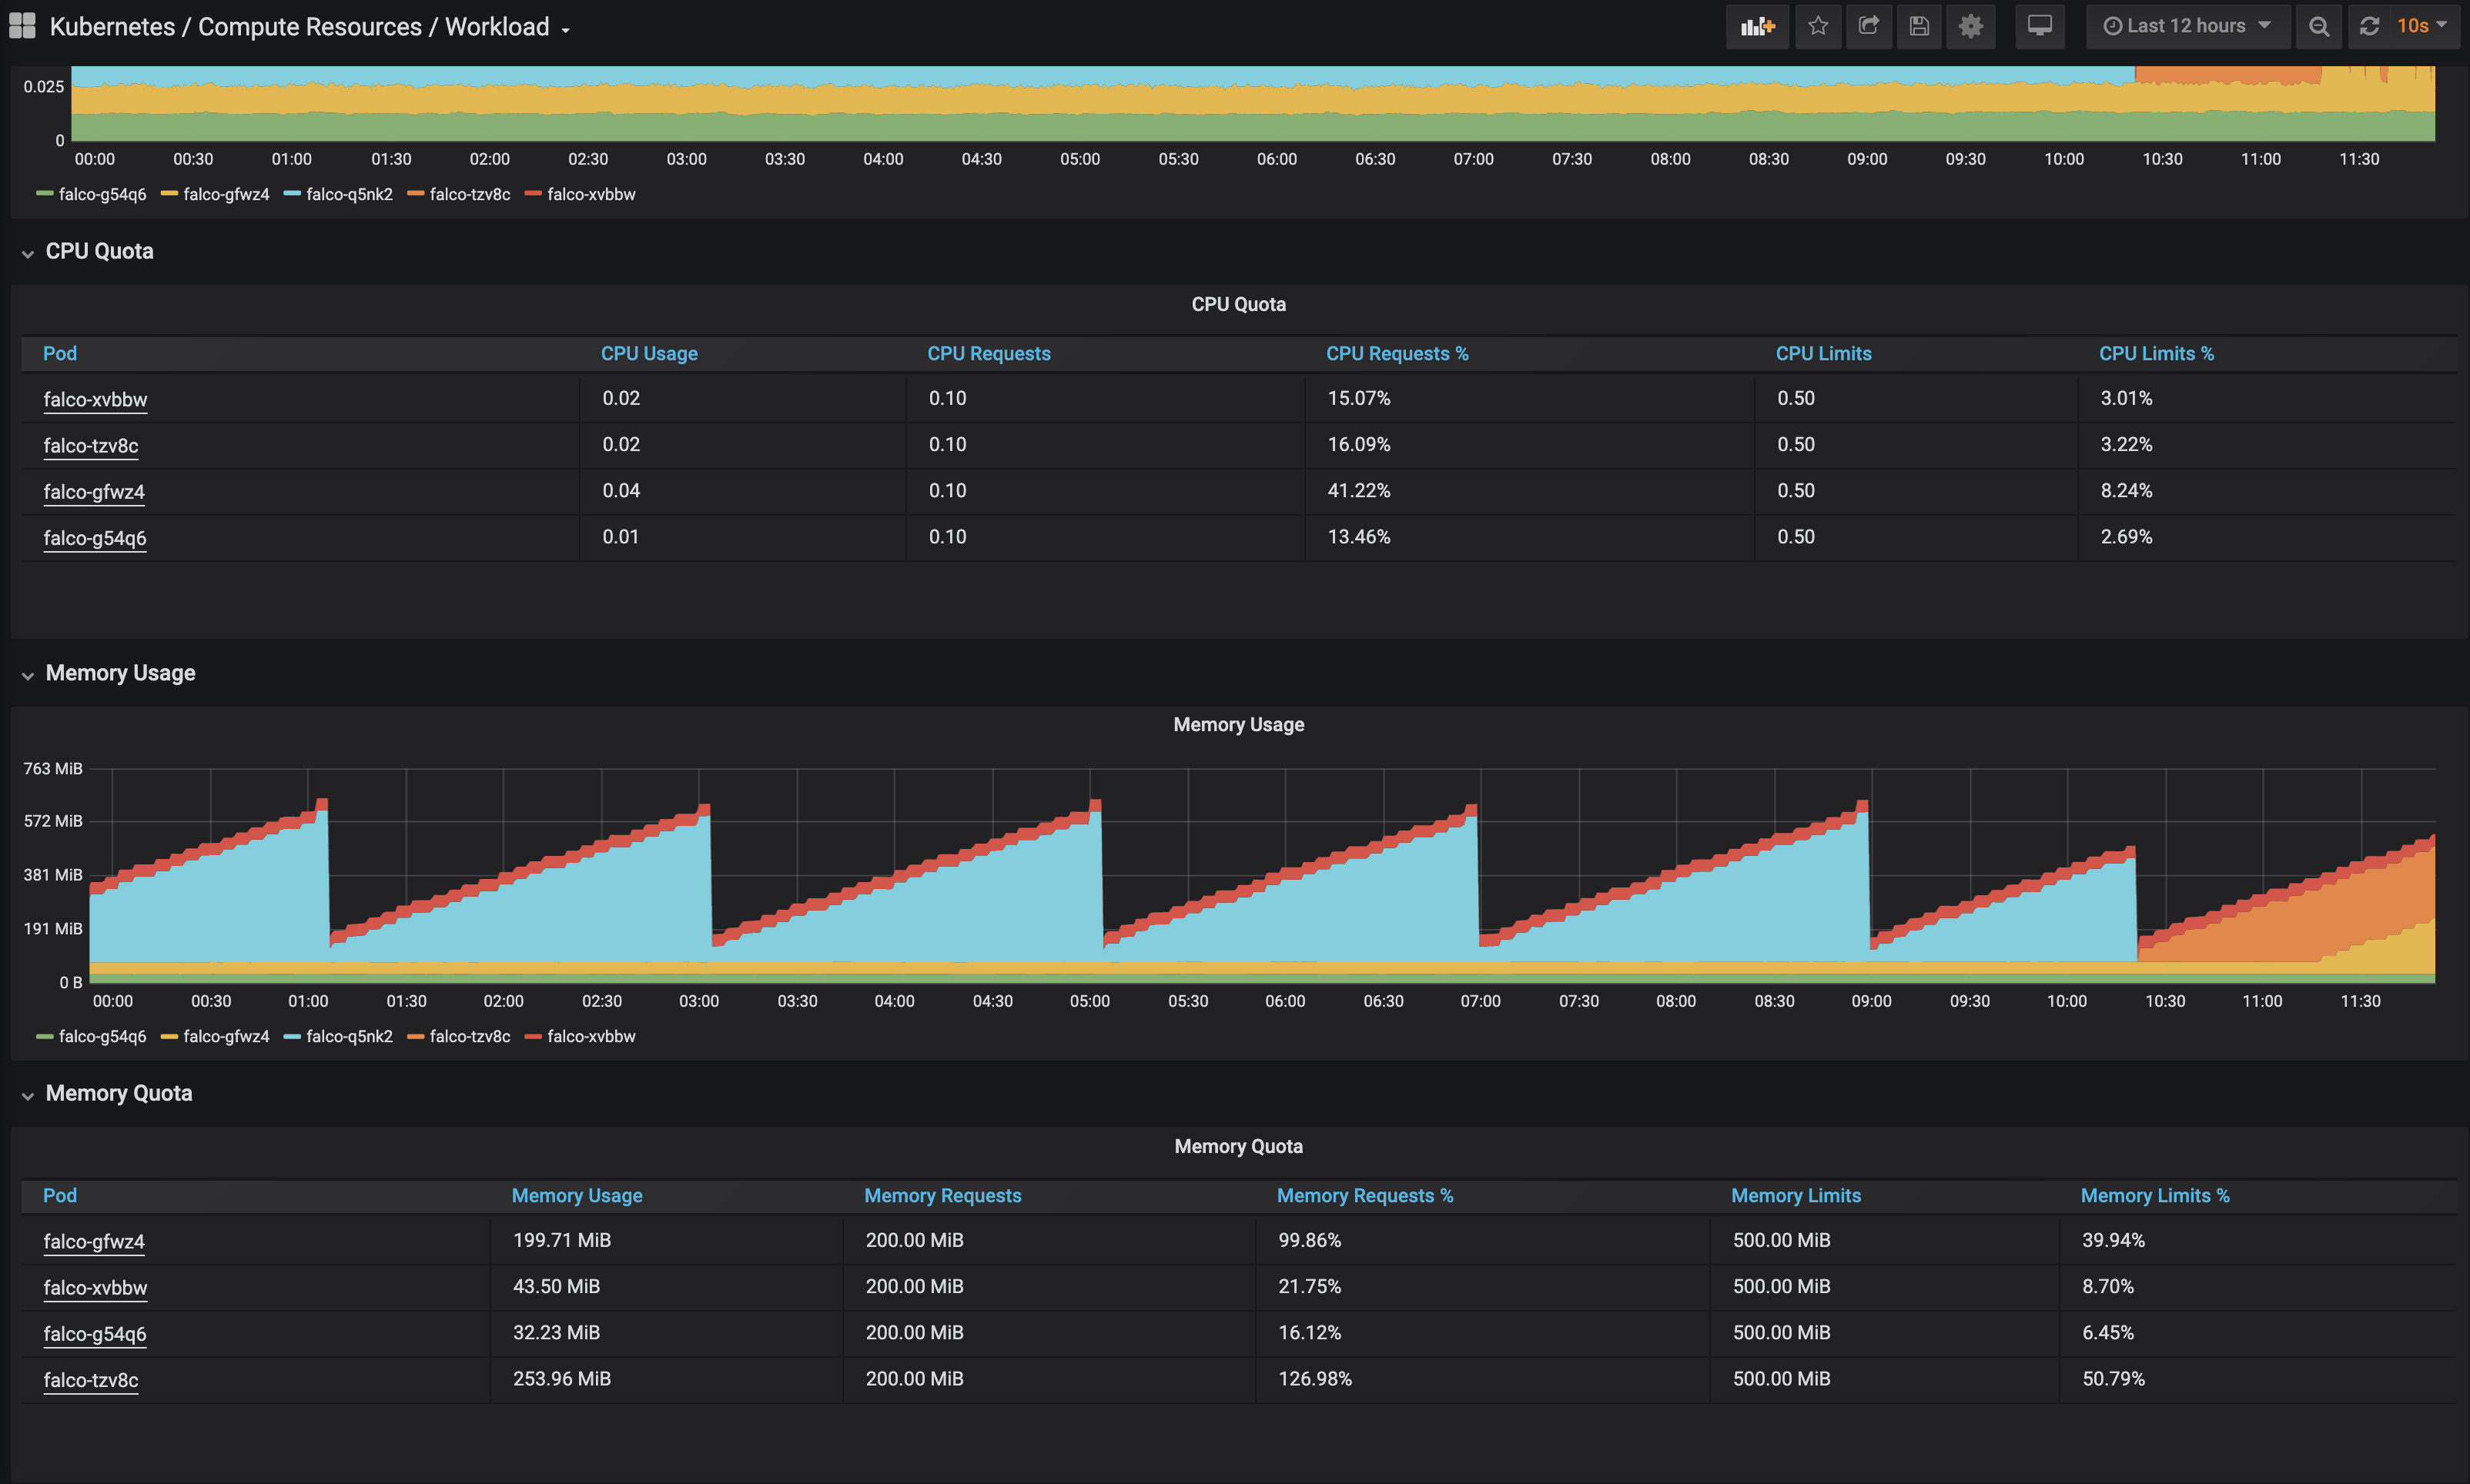Toggle falco-q5nk2 series in Memory Usage legend
This screenshot has height=1484, width=2470.
coord(349,1036)
